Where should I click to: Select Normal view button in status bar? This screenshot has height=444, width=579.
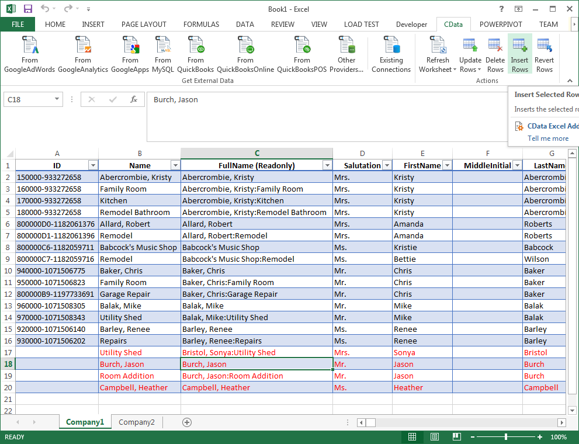pos(412,437)
